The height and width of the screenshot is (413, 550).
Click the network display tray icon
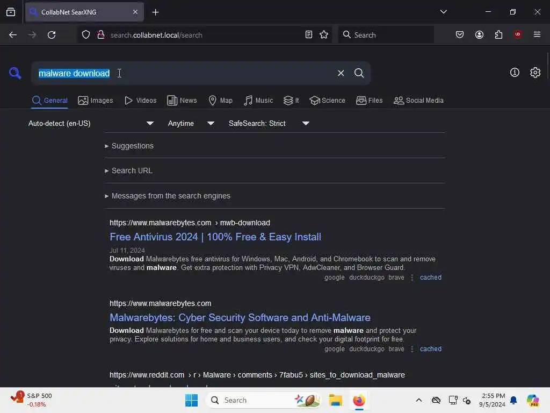pos(453,400)
